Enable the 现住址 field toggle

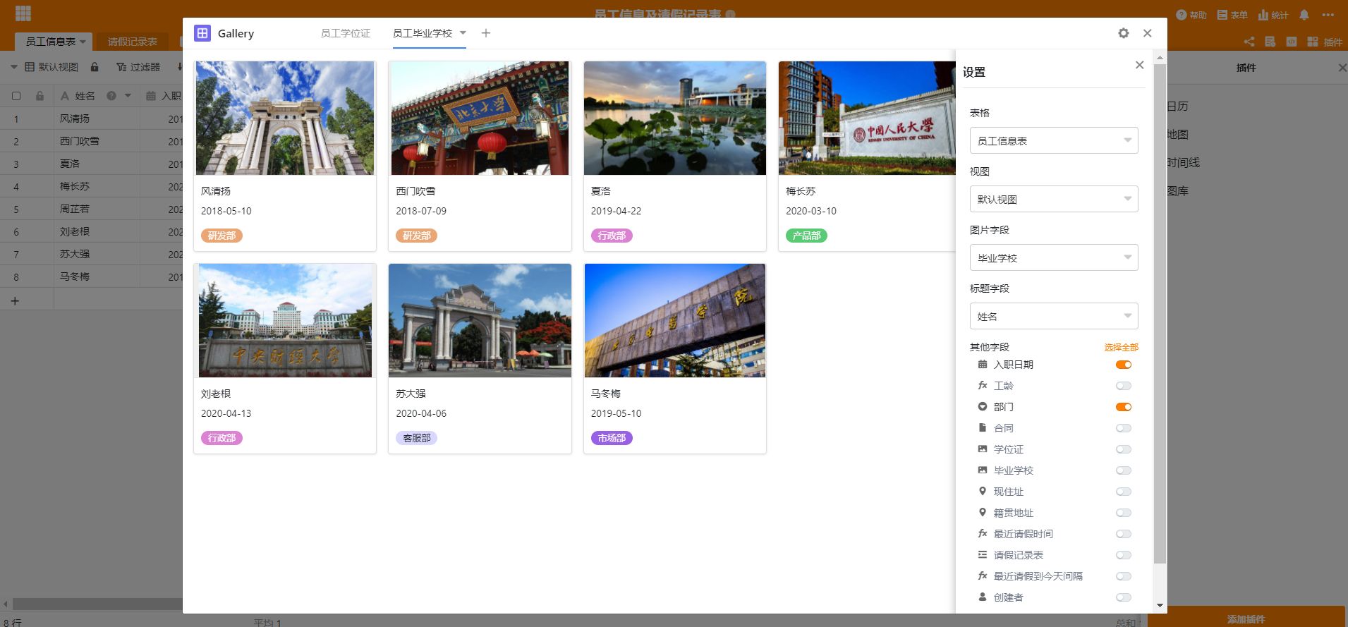tap(1124, 492)
